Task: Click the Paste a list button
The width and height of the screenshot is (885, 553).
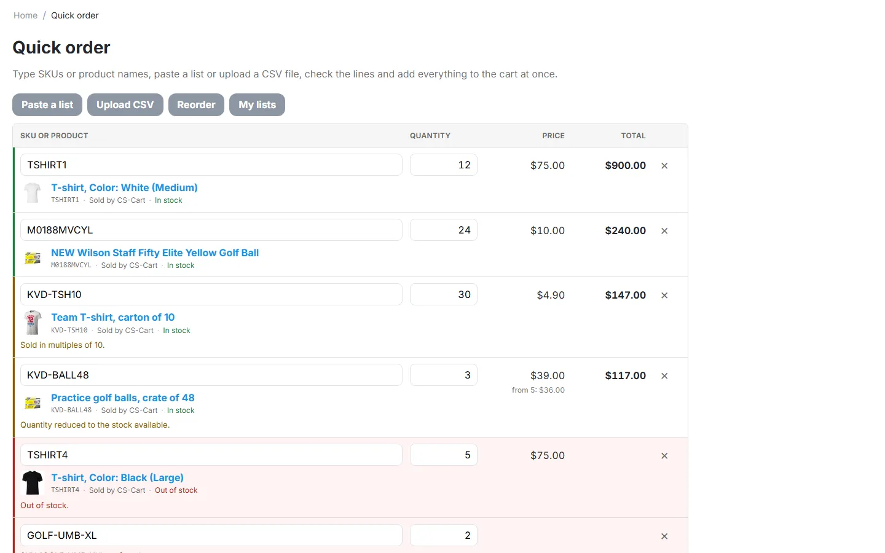Action: 47,104
